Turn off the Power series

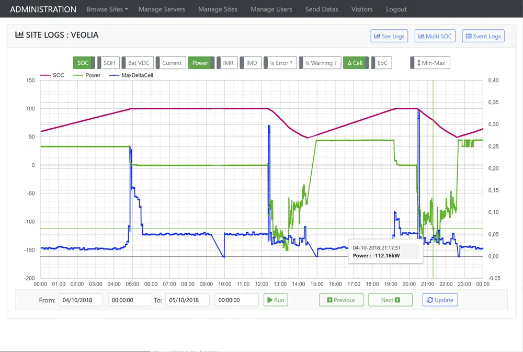click(200, 63)
